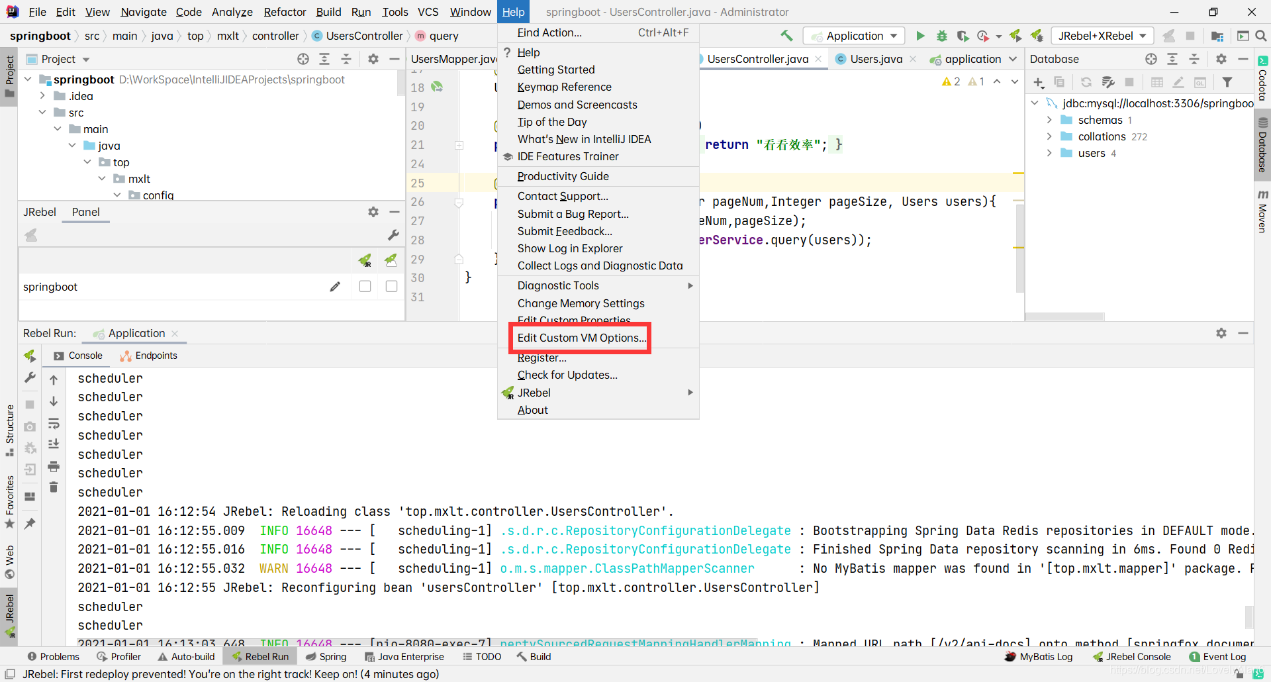Expand the users node in Database
The image size is (1271, 682).
pos(1049,153)
